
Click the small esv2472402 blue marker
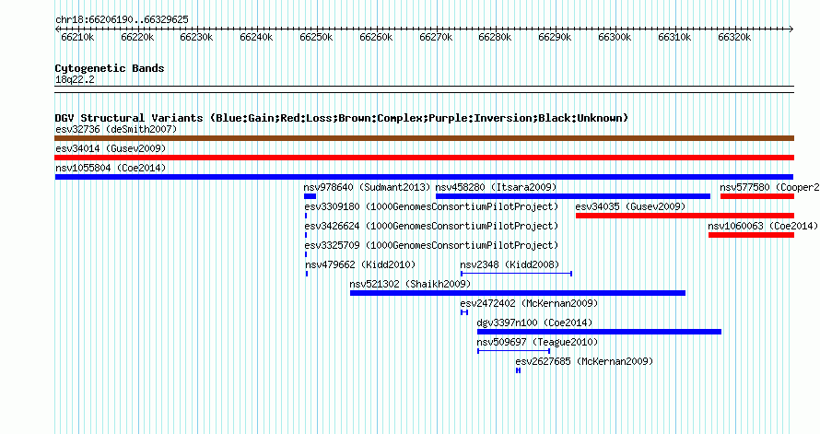(x=464, y=312)
